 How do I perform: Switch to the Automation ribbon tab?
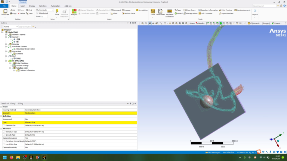(x=55, y=6)
